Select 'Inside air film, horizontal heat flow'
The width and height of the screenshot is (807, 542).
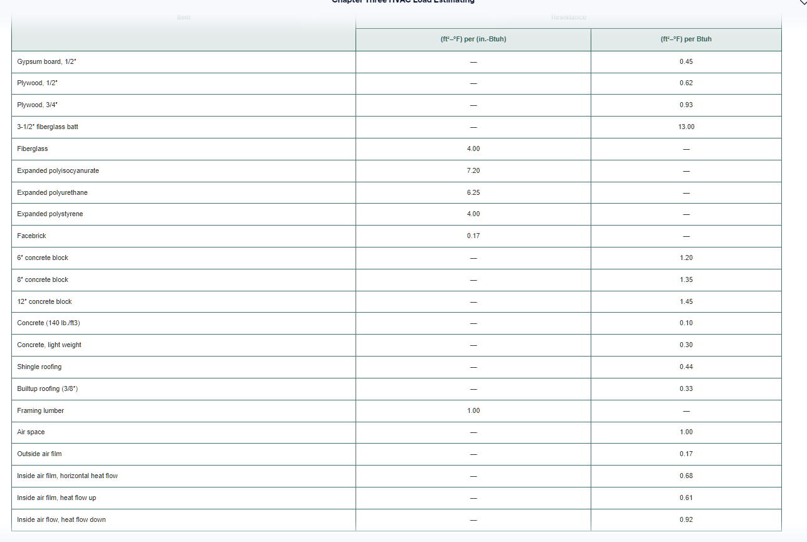point(68,476)
